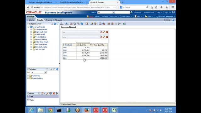Open the print analysis toolbar menu
The image size is (201, 113).
tap(62, 24)
